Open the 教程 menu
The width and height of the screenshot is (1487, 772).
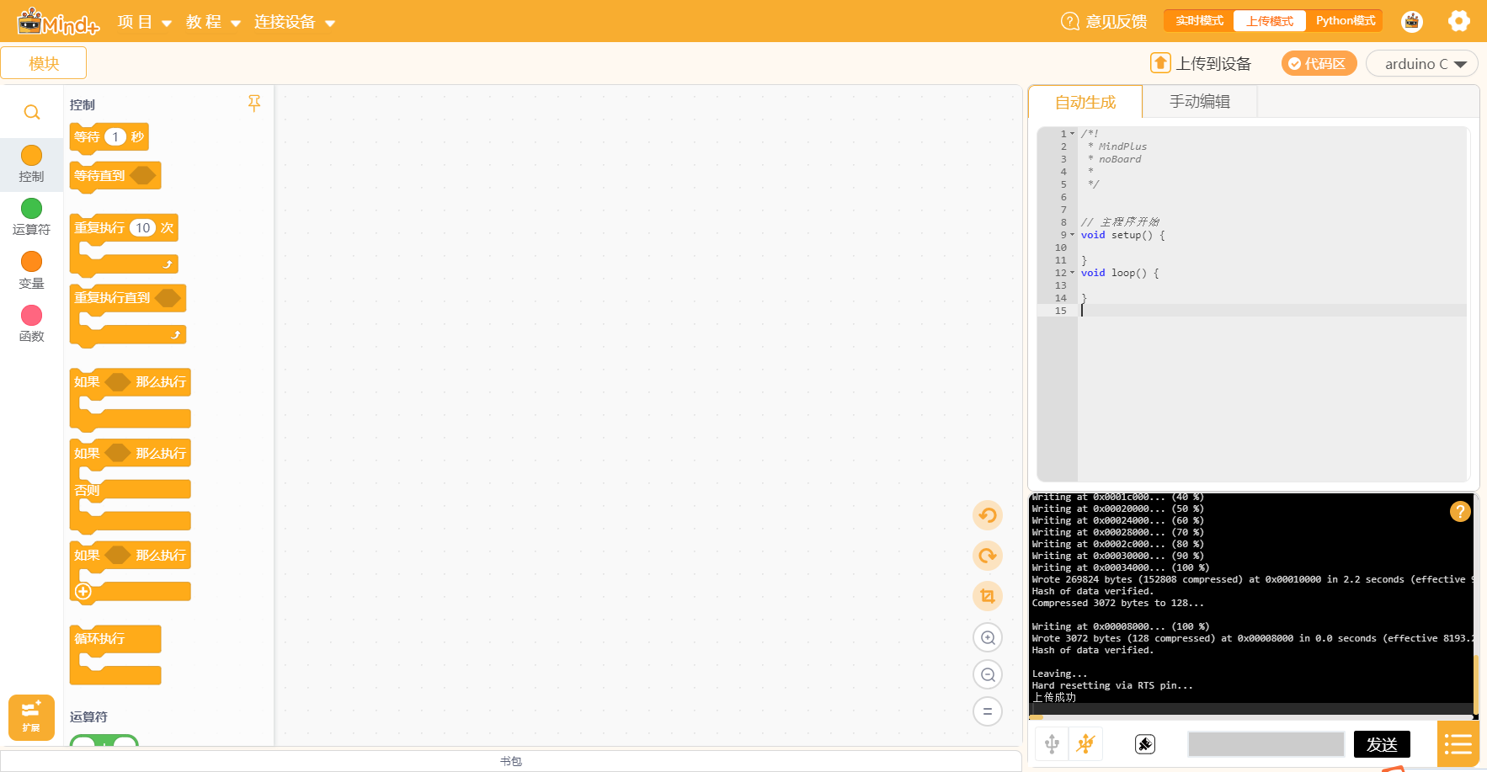click(x=213, y=22)
